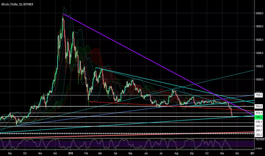Click the Jun label on time axis
265x156 pixels.
click(146, 153)
